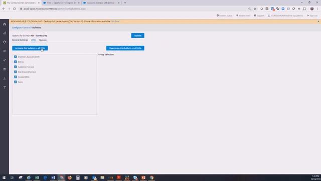The image size is (321, 181).
Task: Open Word from the taskbar
Action: pos(53,177)
